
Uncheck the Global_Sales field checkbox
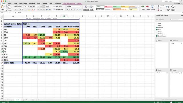pyautogui.click(x=157, y=36)
